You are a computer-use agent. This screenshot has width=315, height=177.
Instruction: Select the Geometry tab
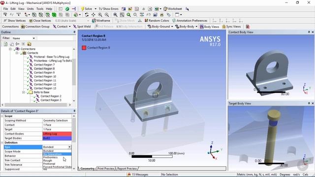(x=88, y=169)
